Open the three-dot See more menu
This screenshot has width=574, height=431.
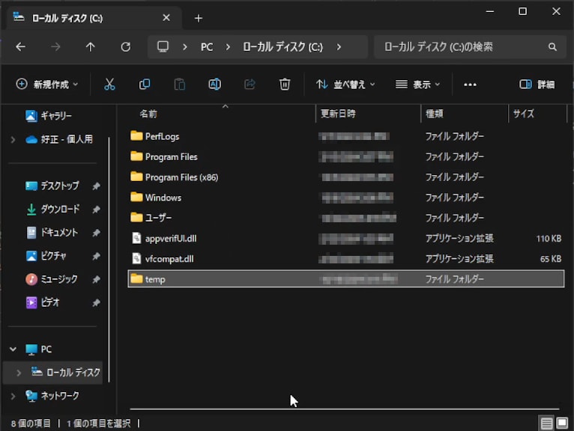470,85
